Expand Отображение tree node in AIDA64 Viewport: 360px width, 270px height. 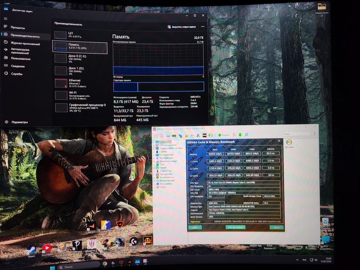(154, 155)
